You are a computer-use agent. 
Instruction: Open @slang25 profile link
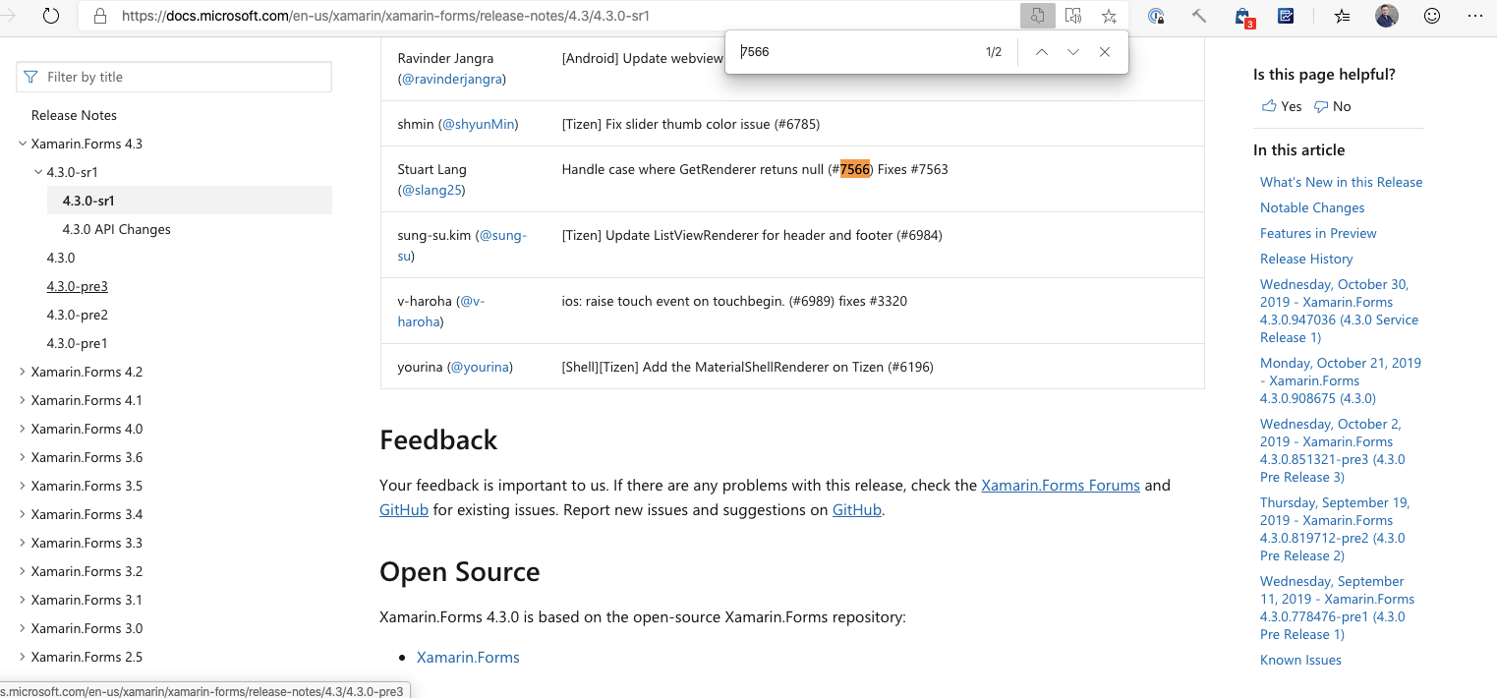pos(432,190)
